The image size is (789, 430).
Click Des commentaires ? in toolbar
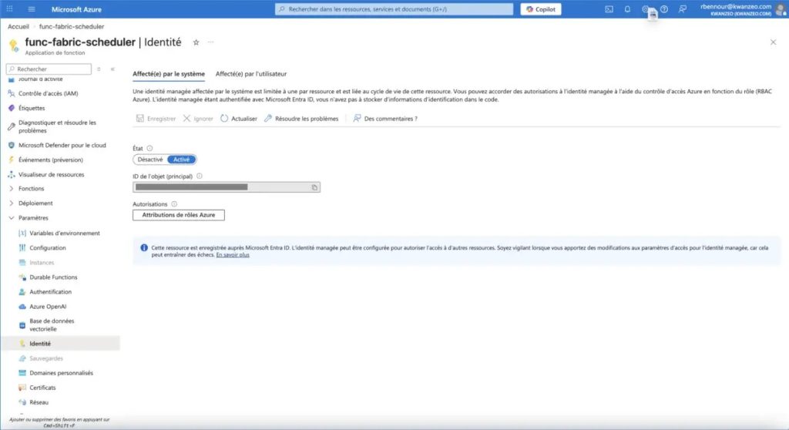click(385, 119)
